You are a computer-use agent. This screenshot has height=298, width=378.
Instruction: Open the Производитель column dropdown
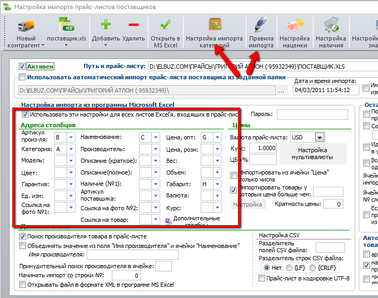click(x=155, y=149)
